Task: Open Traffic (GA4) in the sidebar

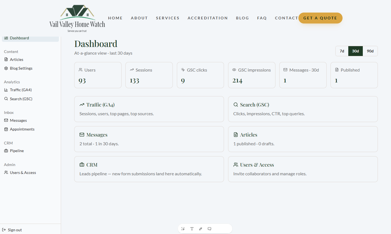Action: 30,90
